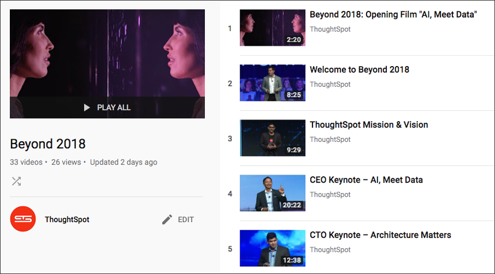Viewport: 495px width, 274px height.
Task: Open title CEO Keynote – AI, Meet Data
Action: pos(366,180)
